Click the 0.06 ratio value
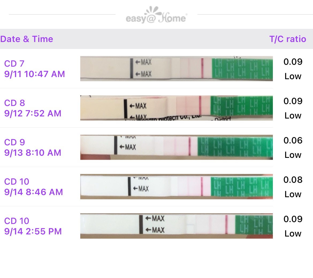The image size is (313, 278). (293, 140)
